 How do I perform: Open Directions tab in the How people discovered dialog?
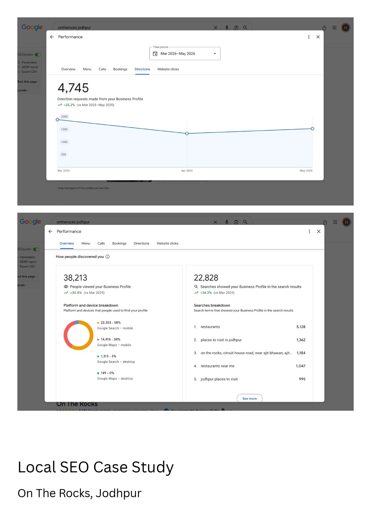point(141,244)
